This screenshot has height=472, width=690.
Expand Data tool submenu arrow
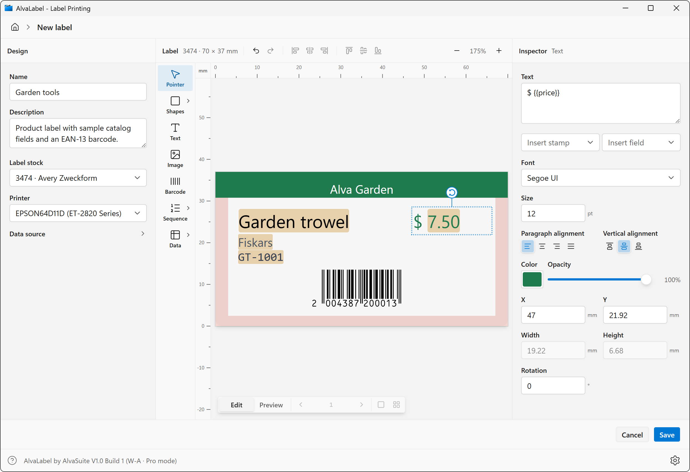[x=188, y=235]
